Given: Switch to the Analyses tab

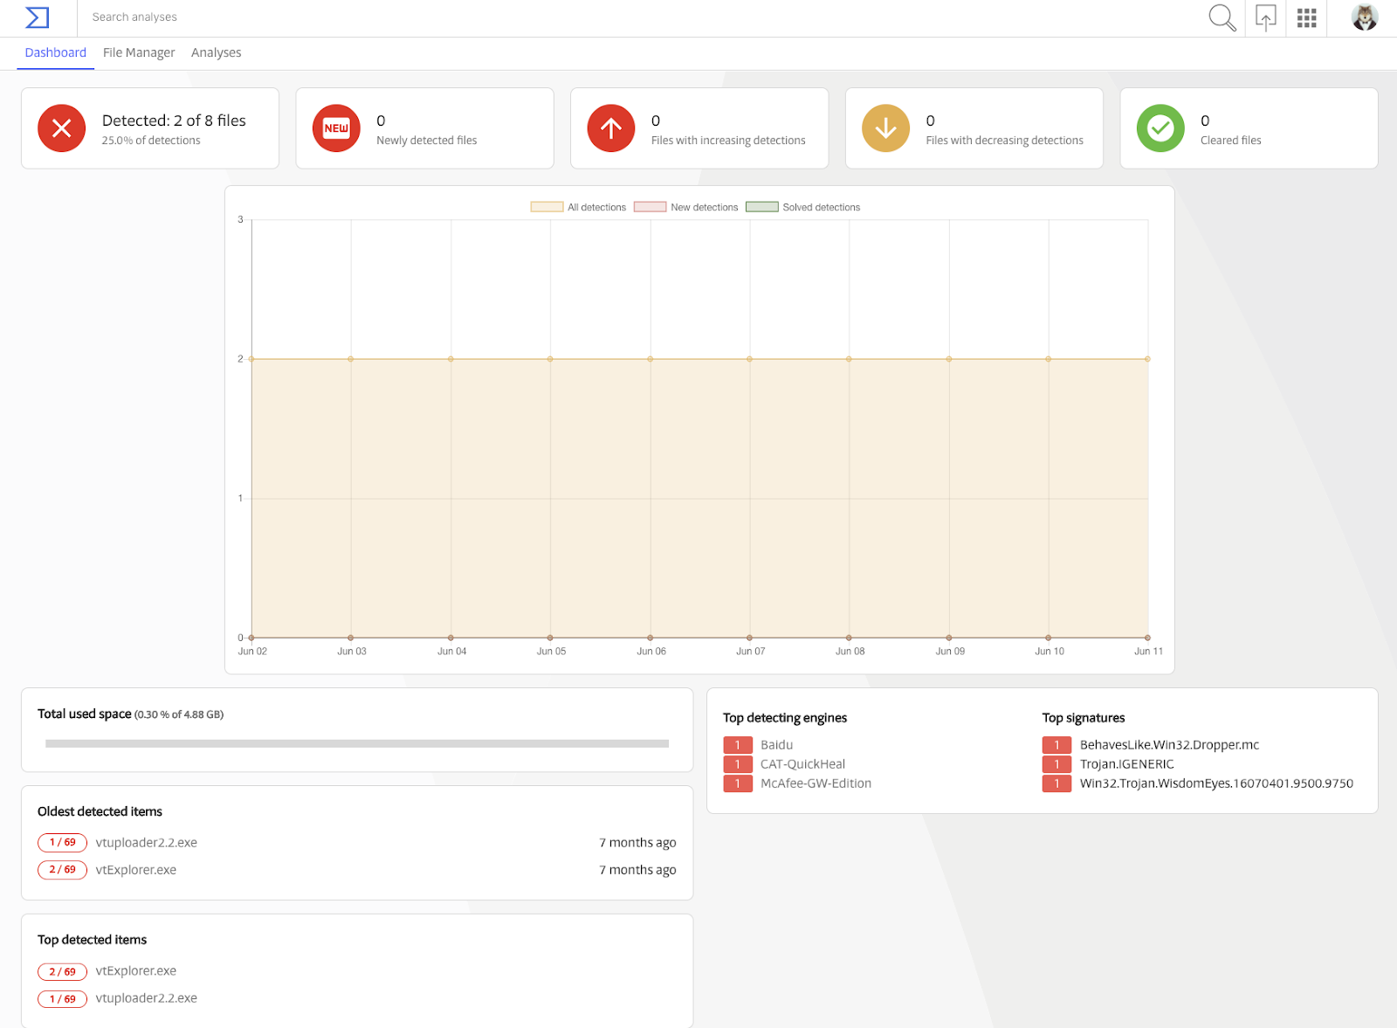Looking at the screenshot, I should click(x=217, y=52).
